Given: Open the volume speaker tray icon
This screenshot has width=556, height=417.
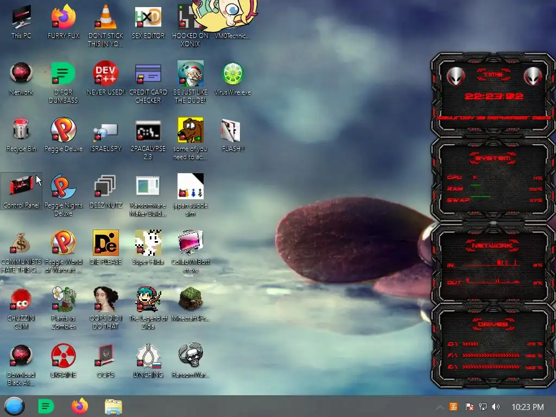Looking at the screenshot, I should click(496, 407).
